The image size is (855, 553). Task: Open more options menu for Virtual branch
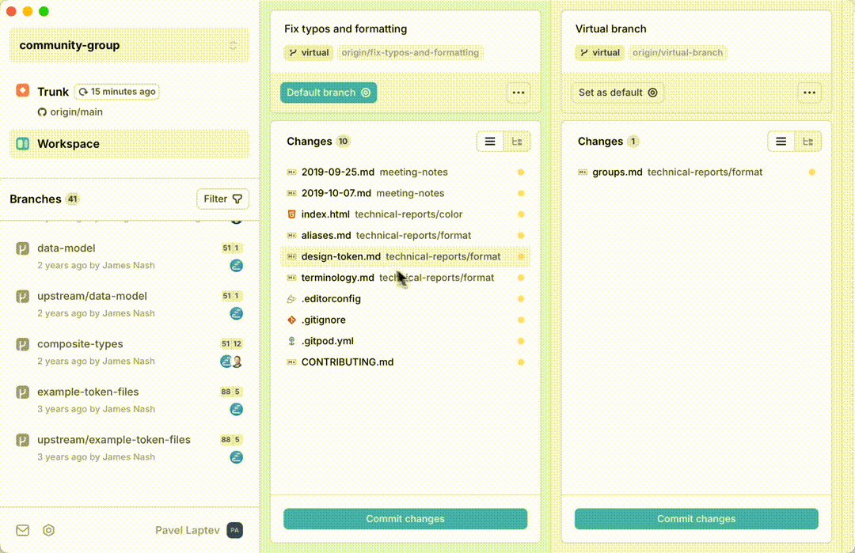pos(809,93)
